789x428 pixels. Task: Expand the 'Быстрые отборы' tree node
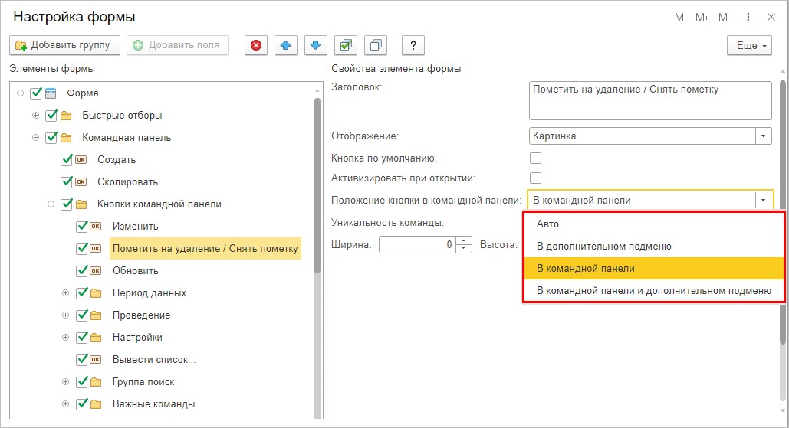tap(35, 116)
